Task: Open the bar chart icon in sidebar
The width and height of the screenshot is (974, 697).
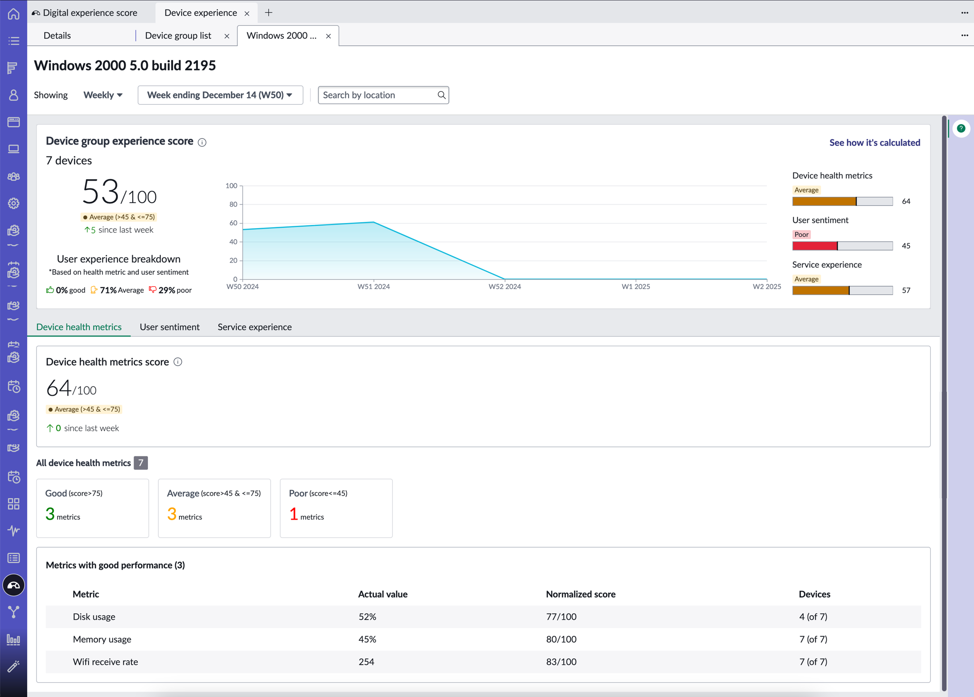Action: [13, 640]
